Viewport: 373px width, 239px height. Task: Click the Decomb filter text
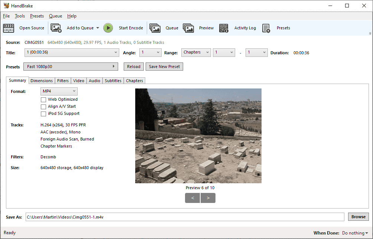point(48,157)
